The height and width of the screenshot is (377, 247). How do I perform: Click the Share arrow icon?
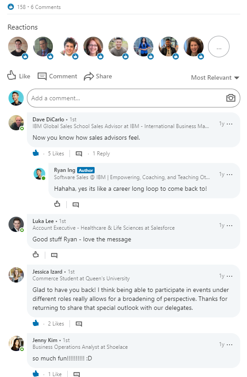tap(89, 76)
